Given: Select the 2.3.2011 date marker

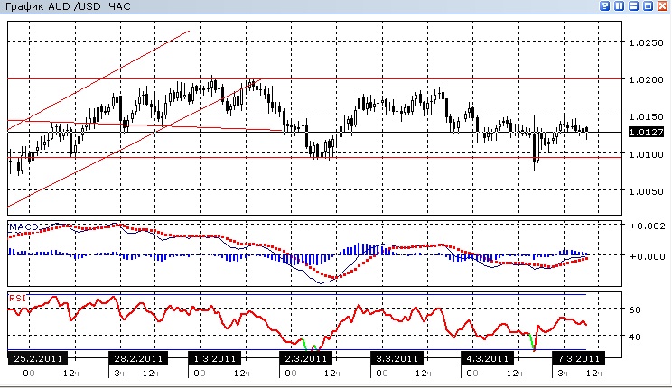Looking at the screenshot, I should click(305, 358).
